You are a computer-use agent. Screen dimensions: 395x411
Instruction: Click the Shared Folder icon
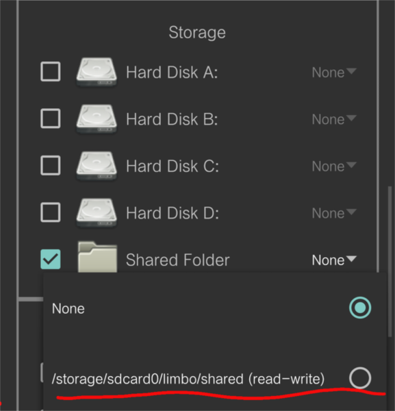coord(97,258)
